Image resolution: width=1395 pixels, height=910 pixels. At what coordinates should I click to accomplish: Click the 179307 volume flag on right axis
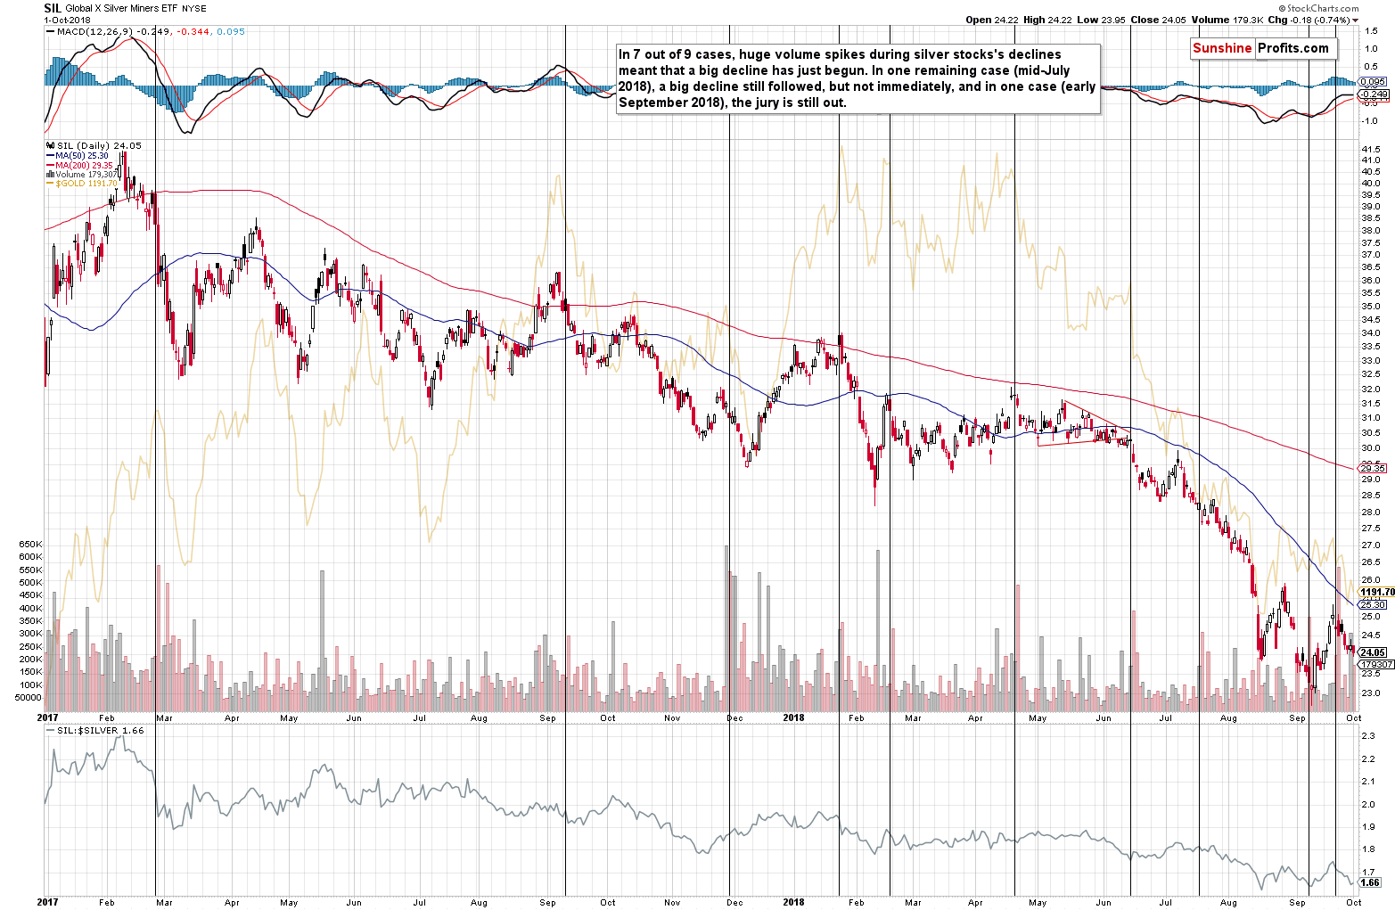tap(1374, 665)
